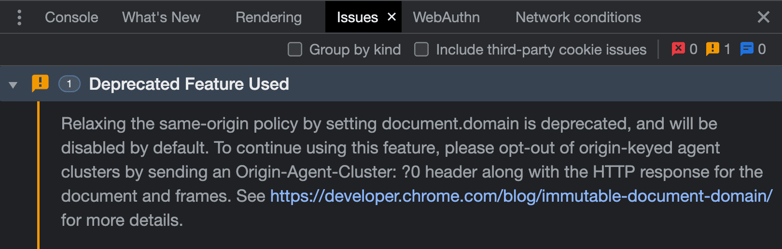Image resolution: width=782 pixels, height=249 pixels.
Task: Switch to the Rendering tab
Action: pyautogui.click(x=268, y=17)
